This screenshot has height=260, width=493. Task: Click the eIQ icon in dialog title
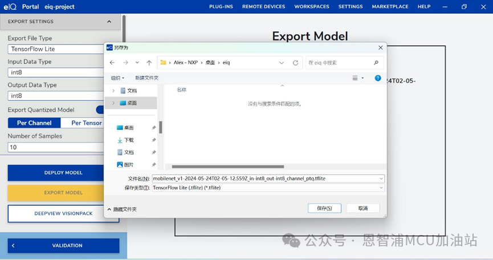pyautogui.click(x=109, y=47)
